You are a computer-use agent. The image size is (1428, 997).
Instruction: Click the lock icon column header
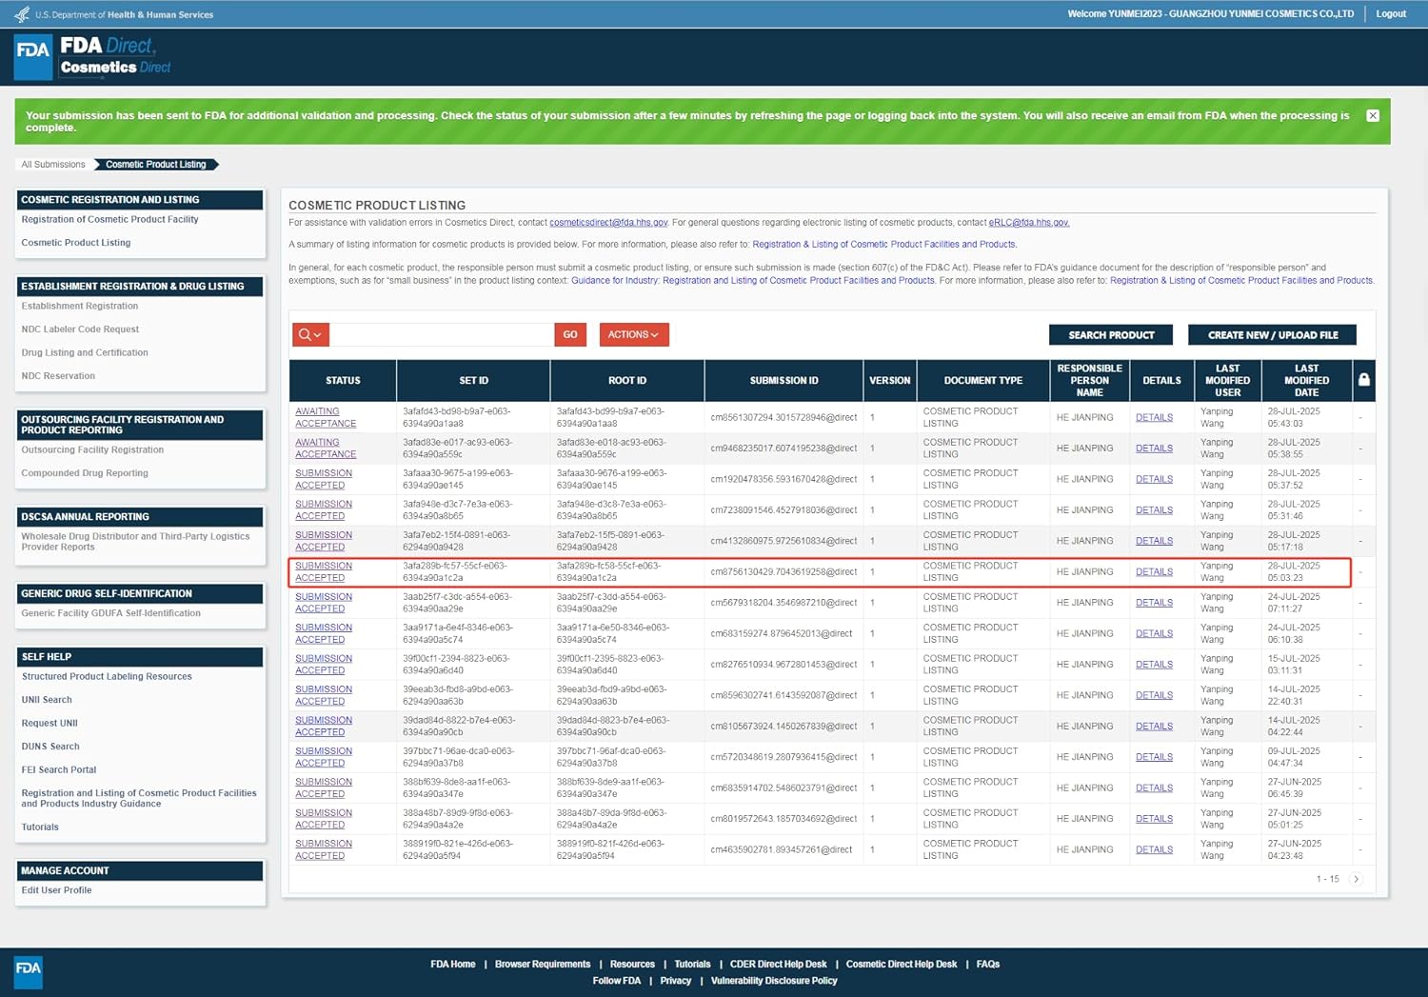pyautogui.click(x=1363, y=380)
